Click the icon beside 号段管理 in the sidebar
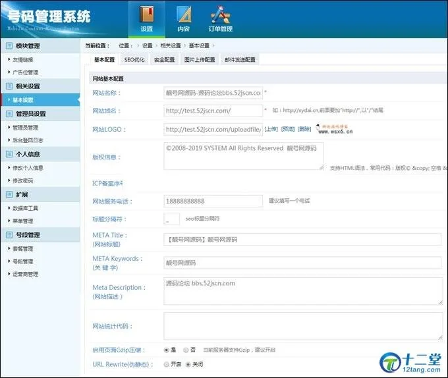The image size is (448, 378). coord(9,235)
